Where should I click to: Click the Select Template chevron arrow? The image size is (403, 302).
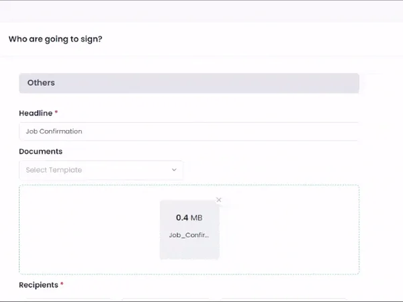(174, 170)
